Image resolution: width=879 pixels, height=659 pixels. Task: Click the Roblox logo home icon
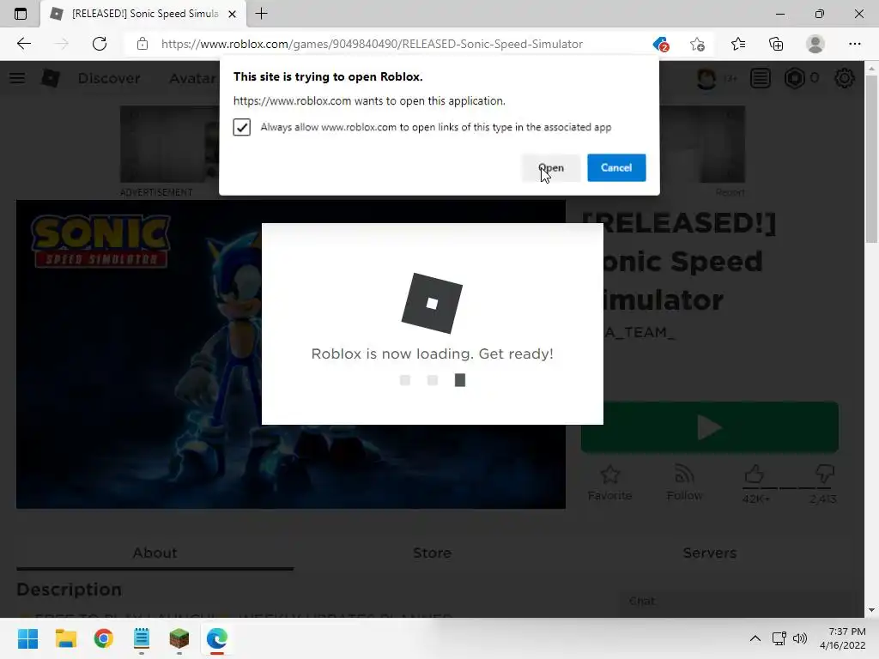point(51,78)
